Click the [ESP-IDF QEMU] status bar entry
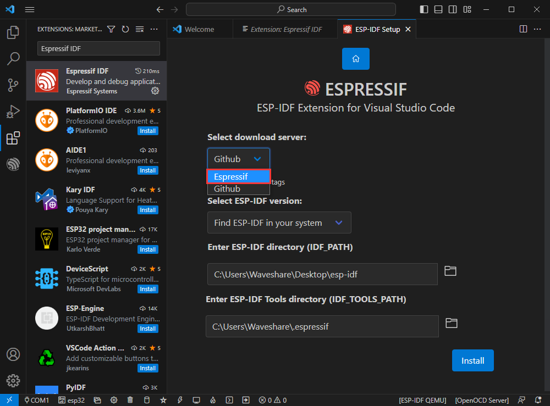The image size is (550, 406). [422, 400]
